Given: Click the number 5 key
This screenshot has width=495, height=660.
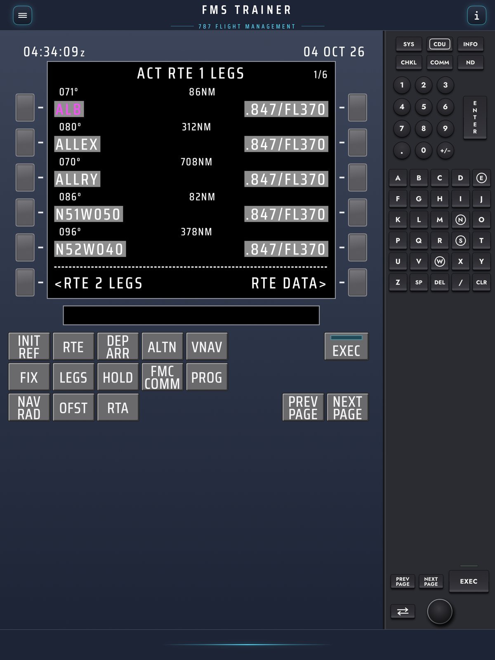Looking at the screenshot, I should [x=424, y=107].
